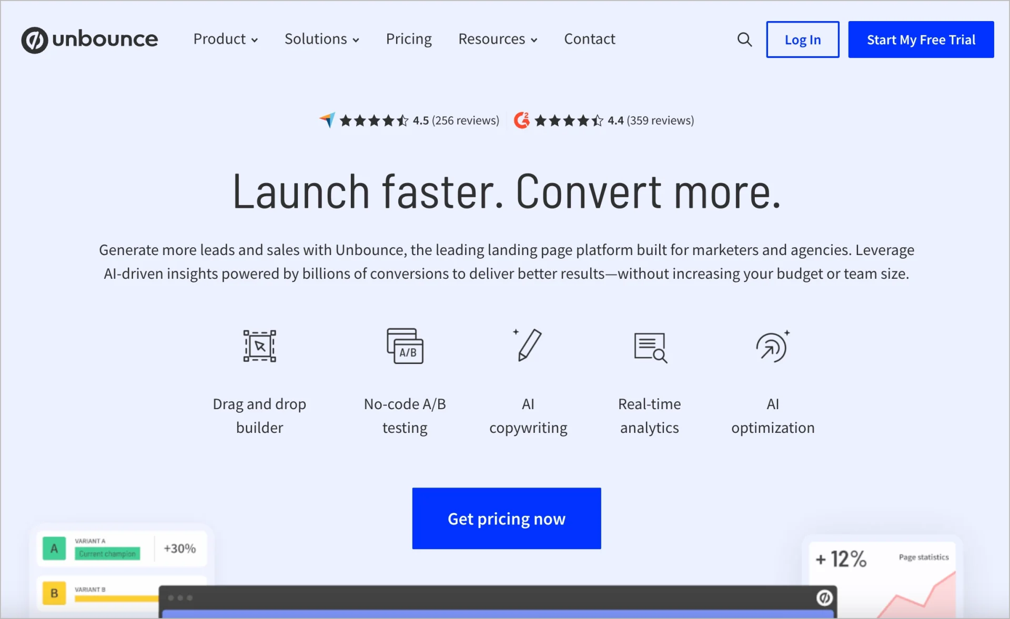Click the Log In button

802,39
